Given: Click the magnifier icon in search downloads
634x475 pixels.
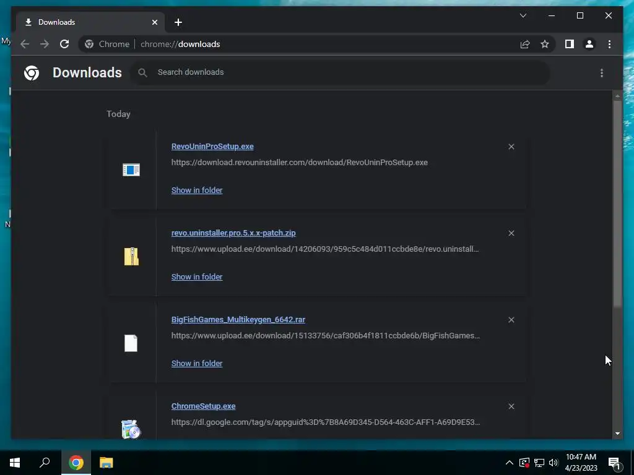Looking at the screenshot, I should 142,72.
